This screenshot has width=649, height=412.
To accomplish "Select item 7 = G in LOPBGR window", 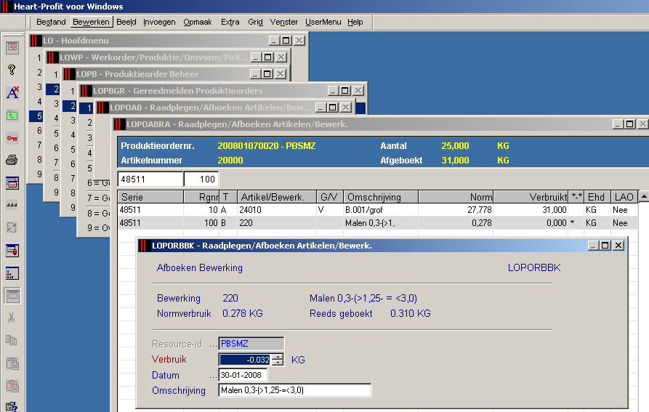I will click(99, 198).
